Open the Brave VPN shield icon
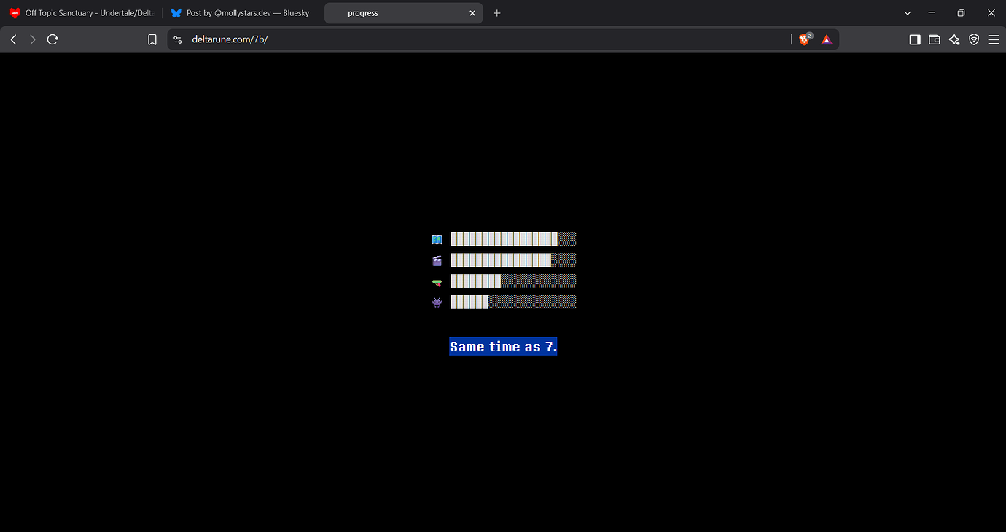 pyautogui.click(x=974, y=40)
